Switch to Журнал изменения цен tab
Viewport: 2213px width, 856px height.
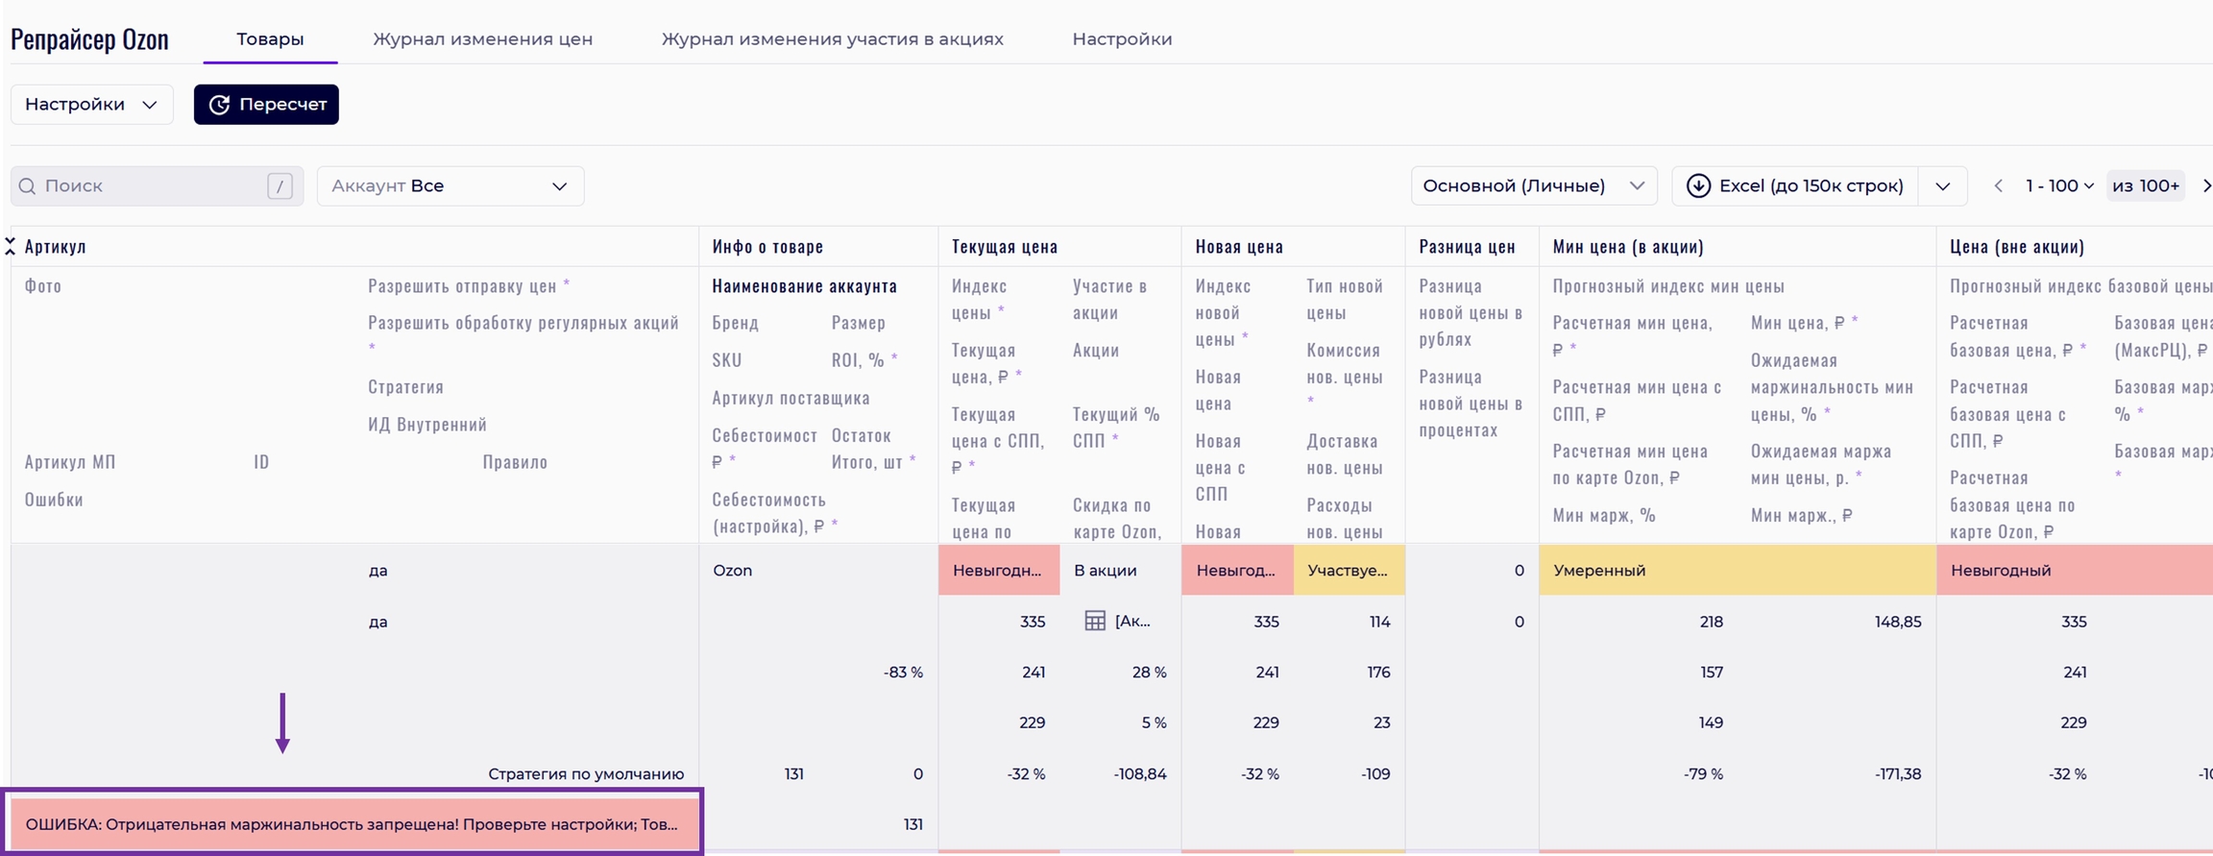click(x=482, y=39)
